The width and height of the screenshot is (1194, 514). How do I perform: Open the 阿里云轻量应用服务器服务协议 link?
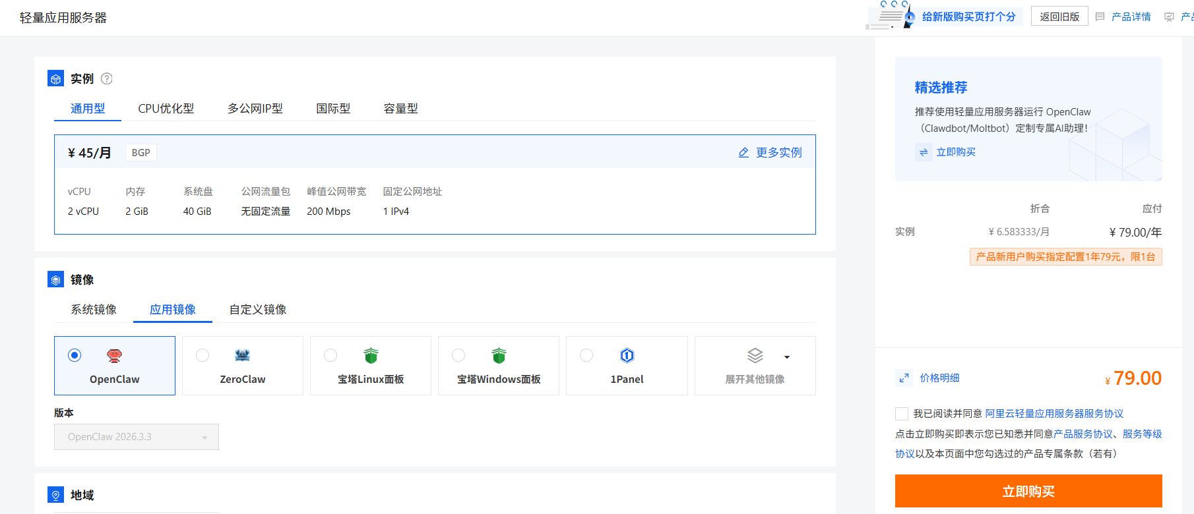click(1054, 414)
